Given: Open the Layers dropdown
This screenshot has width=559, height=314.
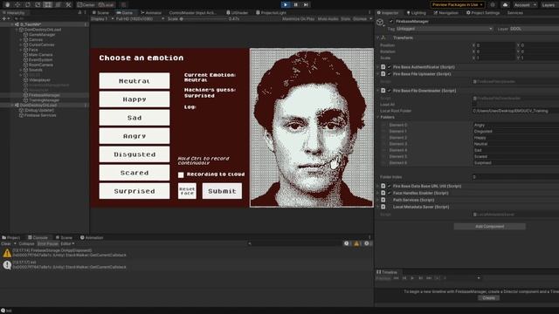Looking at the screenshot, I should tap(549, 5).
